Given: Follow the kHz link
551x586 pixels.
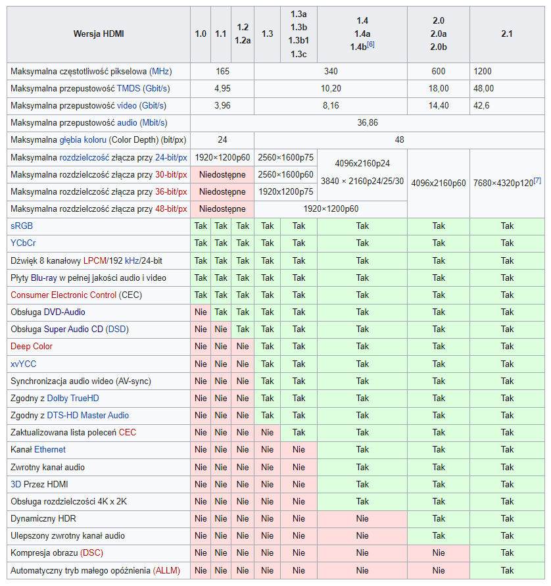Looking at the screenshot, I should (131, 261).
